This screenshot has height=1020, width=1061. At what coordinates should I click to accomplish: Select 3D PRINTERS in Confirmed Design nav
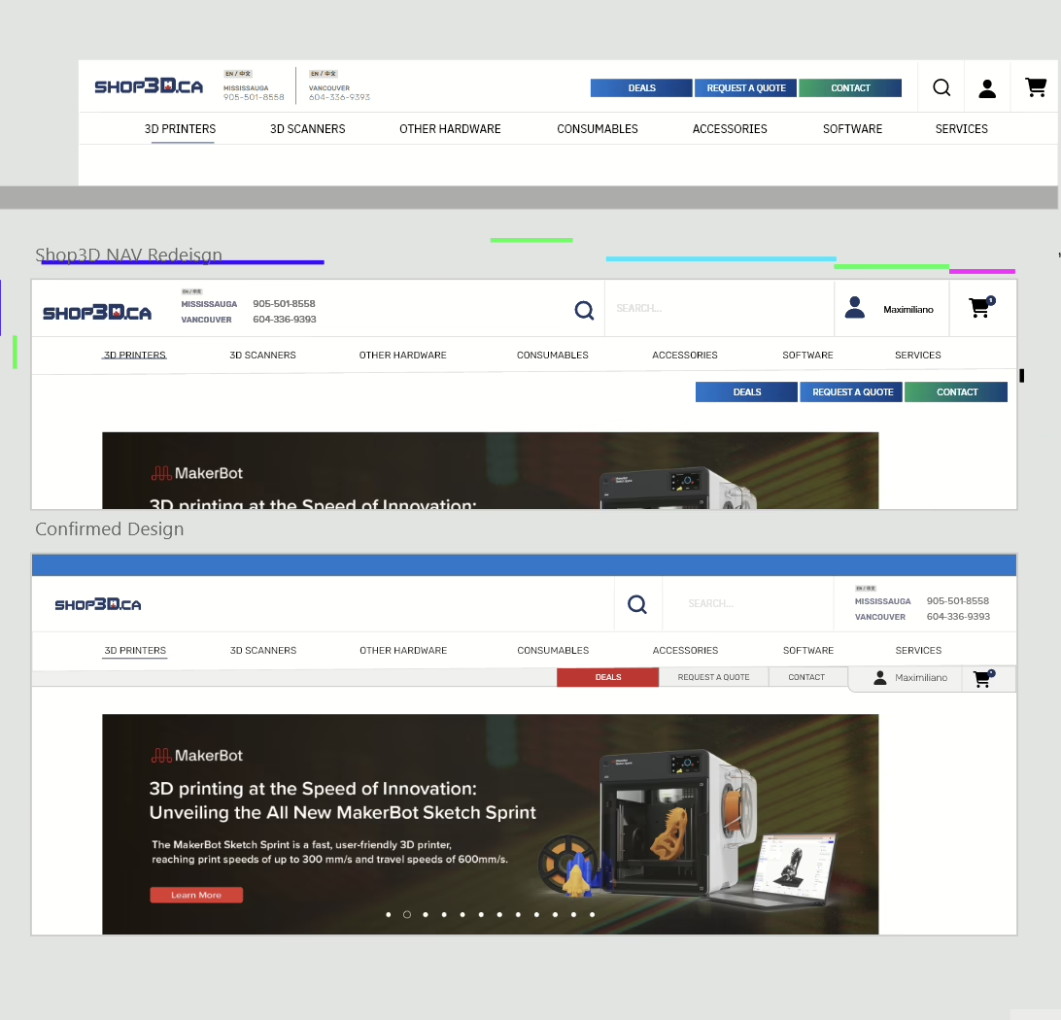point(135,651)
